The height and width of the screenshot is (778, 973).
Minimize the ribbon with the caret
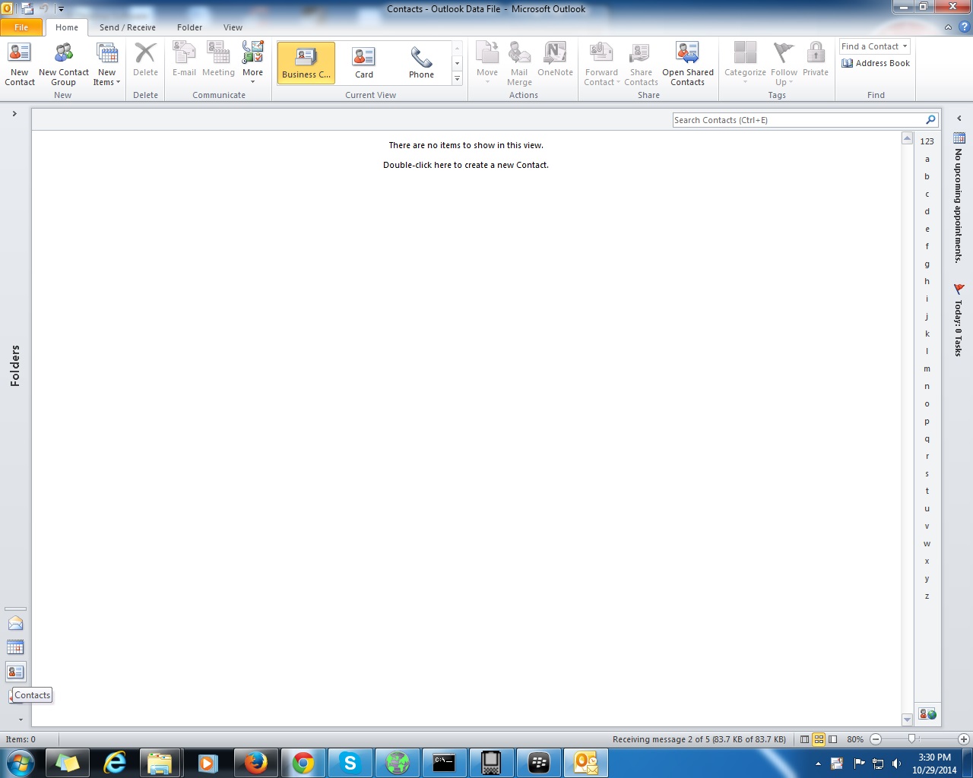point(948,27)
